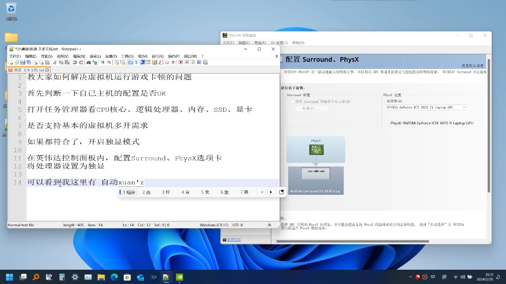506x284 pixels.
Task: Click the macro Playback icon in Notepad++ toolbar
Action: [x=193, y=63]
